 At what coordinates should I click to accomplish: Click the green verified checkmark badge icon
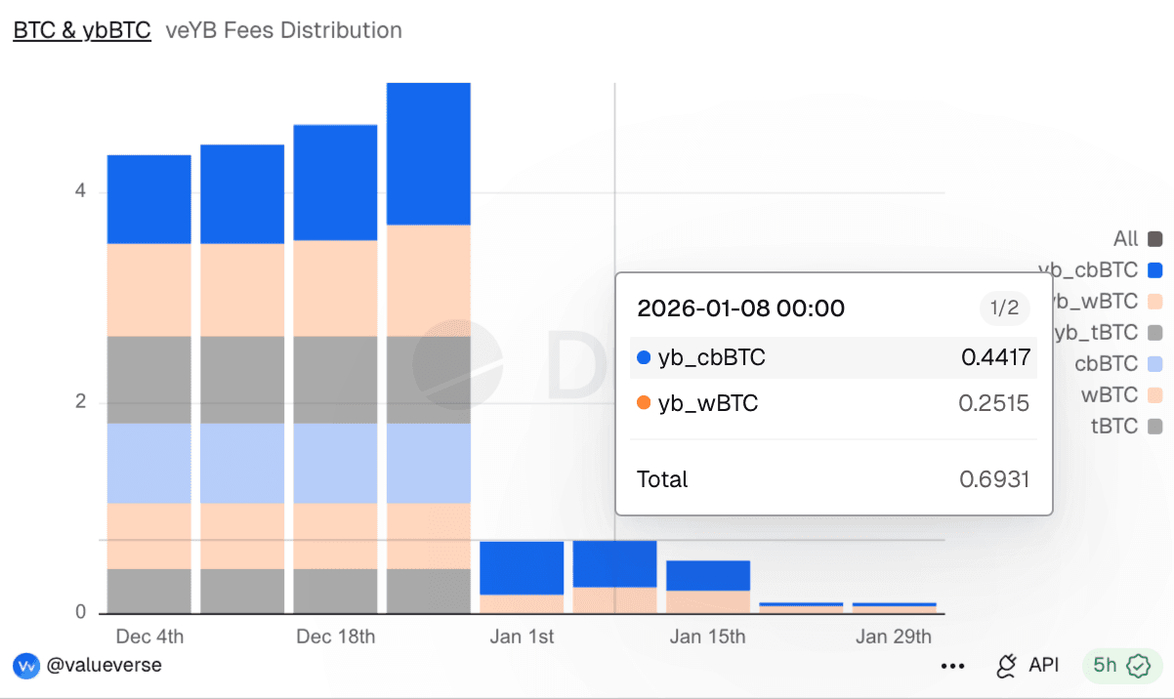tap(1138, 666)
